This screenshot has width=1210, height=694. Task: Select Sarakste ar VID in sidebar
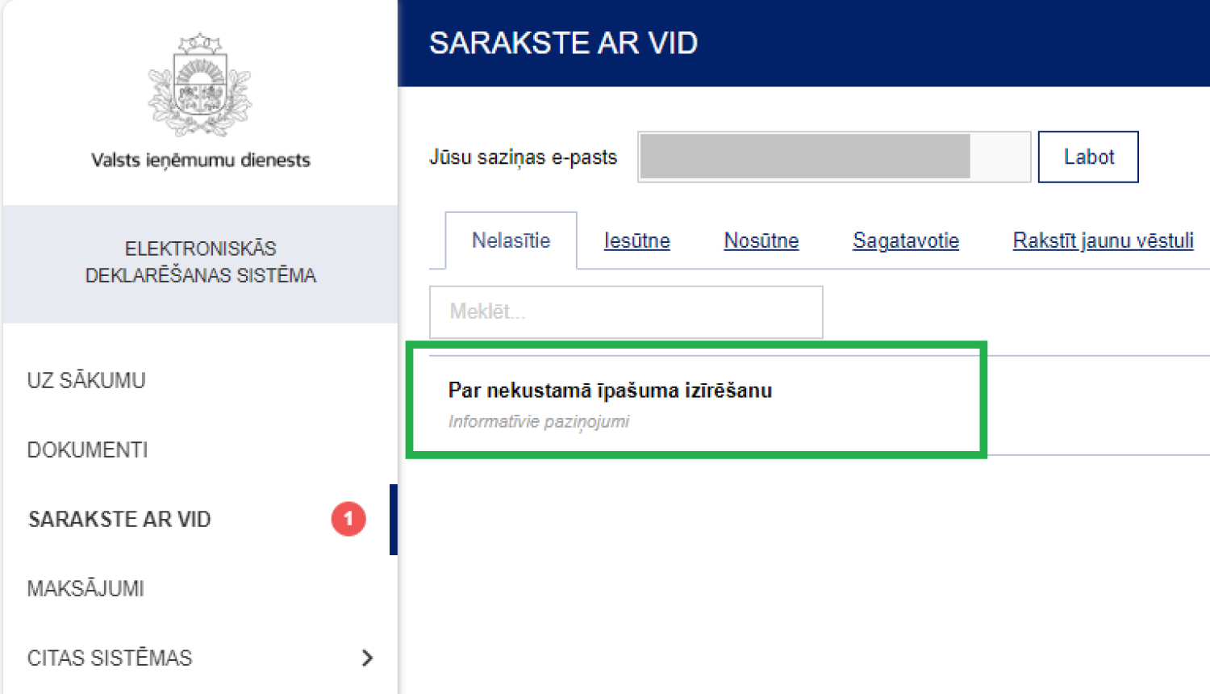click(x=119, y=519)
